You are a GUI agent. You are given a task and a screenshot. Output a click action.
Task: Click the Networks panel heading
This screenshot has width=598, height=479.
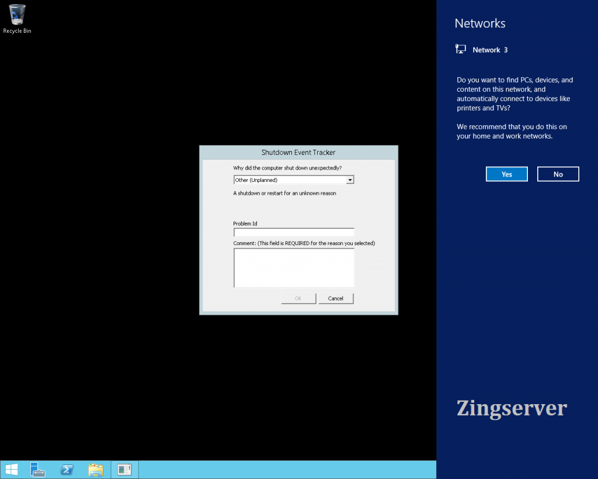coord(480,23)
